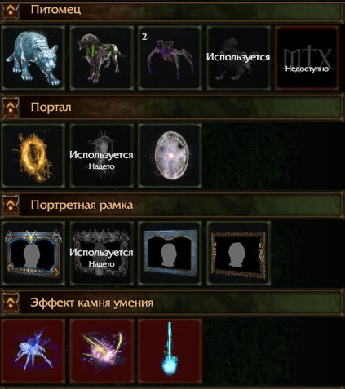Select the golden fiery ring portal
345x389 pixels.
[x=33, y=156]
